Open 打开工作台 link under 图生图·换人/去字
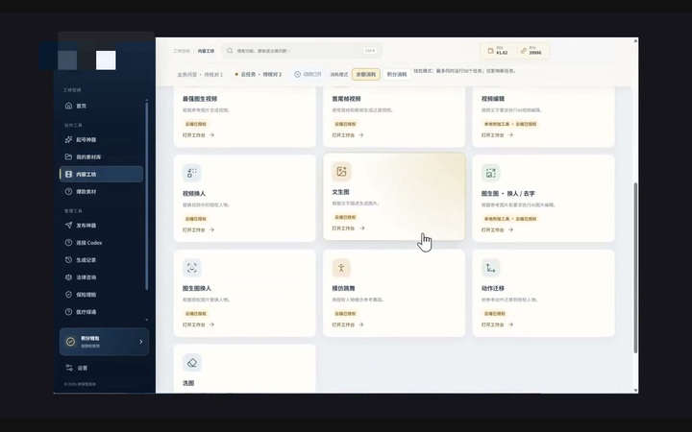This screenshot has width=692, height=432. (498, 229)
